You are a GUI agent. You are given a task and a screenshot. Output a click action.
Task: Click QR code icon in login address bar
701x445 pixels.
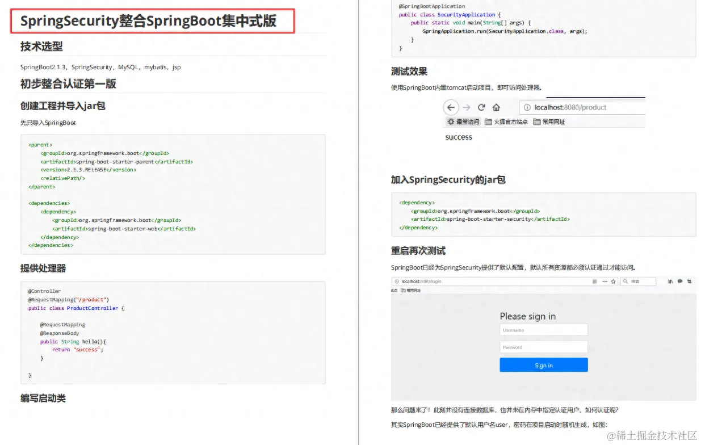tap(594, 282)
